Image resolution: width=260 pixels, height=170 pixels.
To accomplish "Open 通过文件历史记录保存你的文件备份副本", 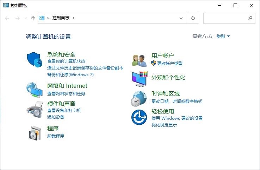I will pos(85,68).
